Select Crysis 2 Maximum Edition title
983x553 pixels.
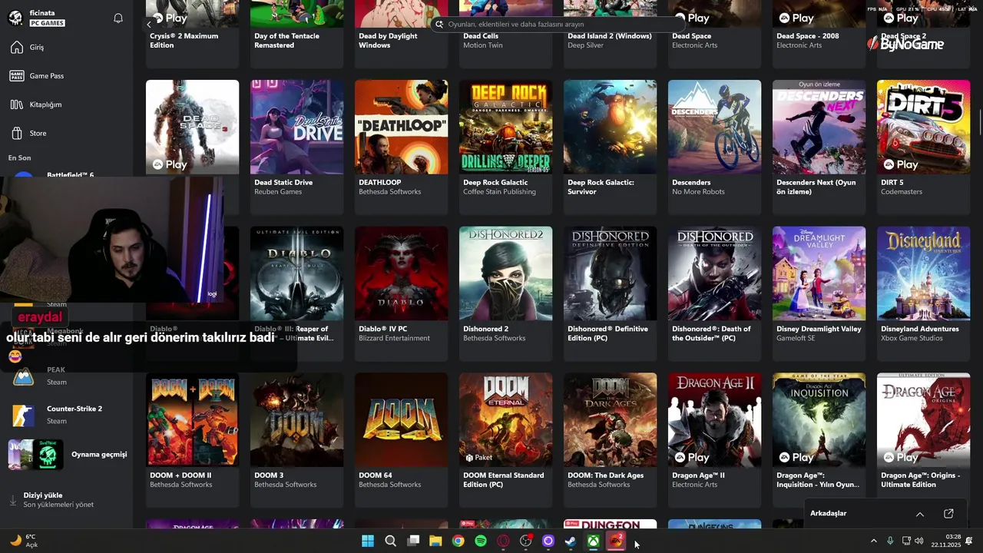point(184,41)
